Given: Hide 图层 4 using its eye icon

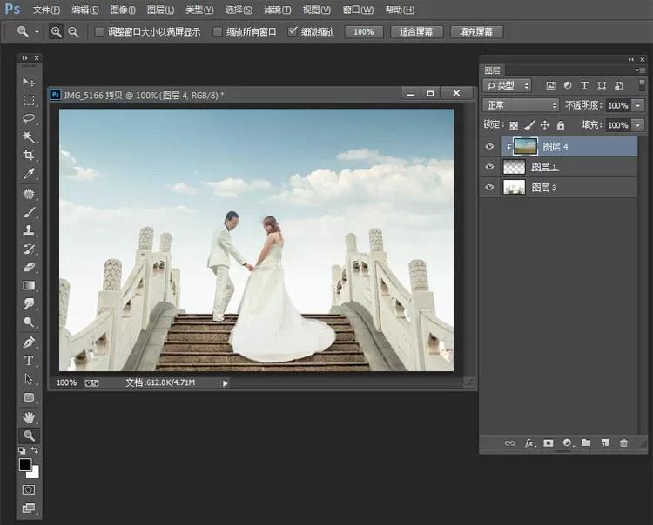Looking at the screenshot, I should [x=489, y=147].
